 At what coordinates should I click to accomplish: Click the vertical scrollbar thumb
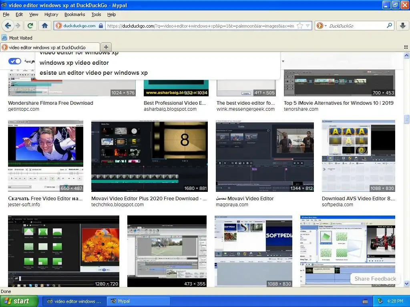click(x=406, y=119)
